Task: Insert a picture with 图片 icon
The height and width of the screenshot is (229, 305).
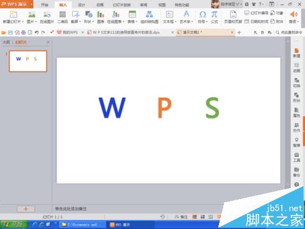Action: 32,14
